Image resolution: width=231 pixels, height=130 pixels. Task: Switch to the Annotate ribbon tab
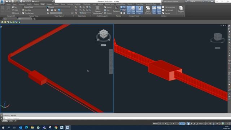coord(22,4)
